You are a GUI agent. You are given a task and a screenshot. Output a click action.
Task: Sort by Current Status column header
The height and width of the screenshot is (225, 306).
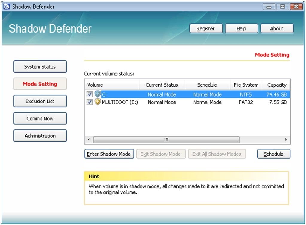click(162, 85)
